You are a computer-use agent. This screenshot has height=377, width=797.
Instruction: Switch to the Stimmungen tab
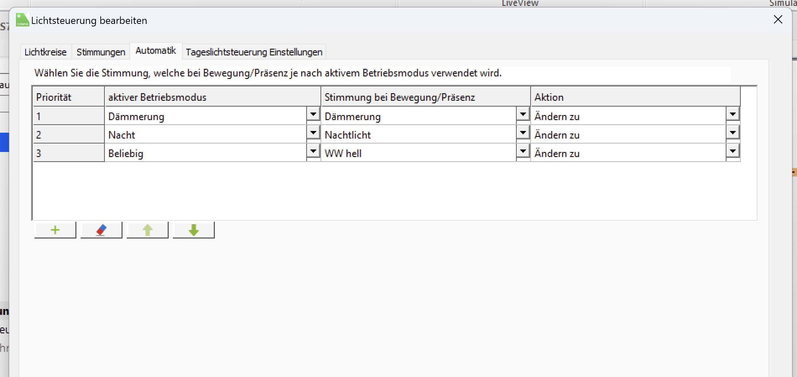pos(101,52)
